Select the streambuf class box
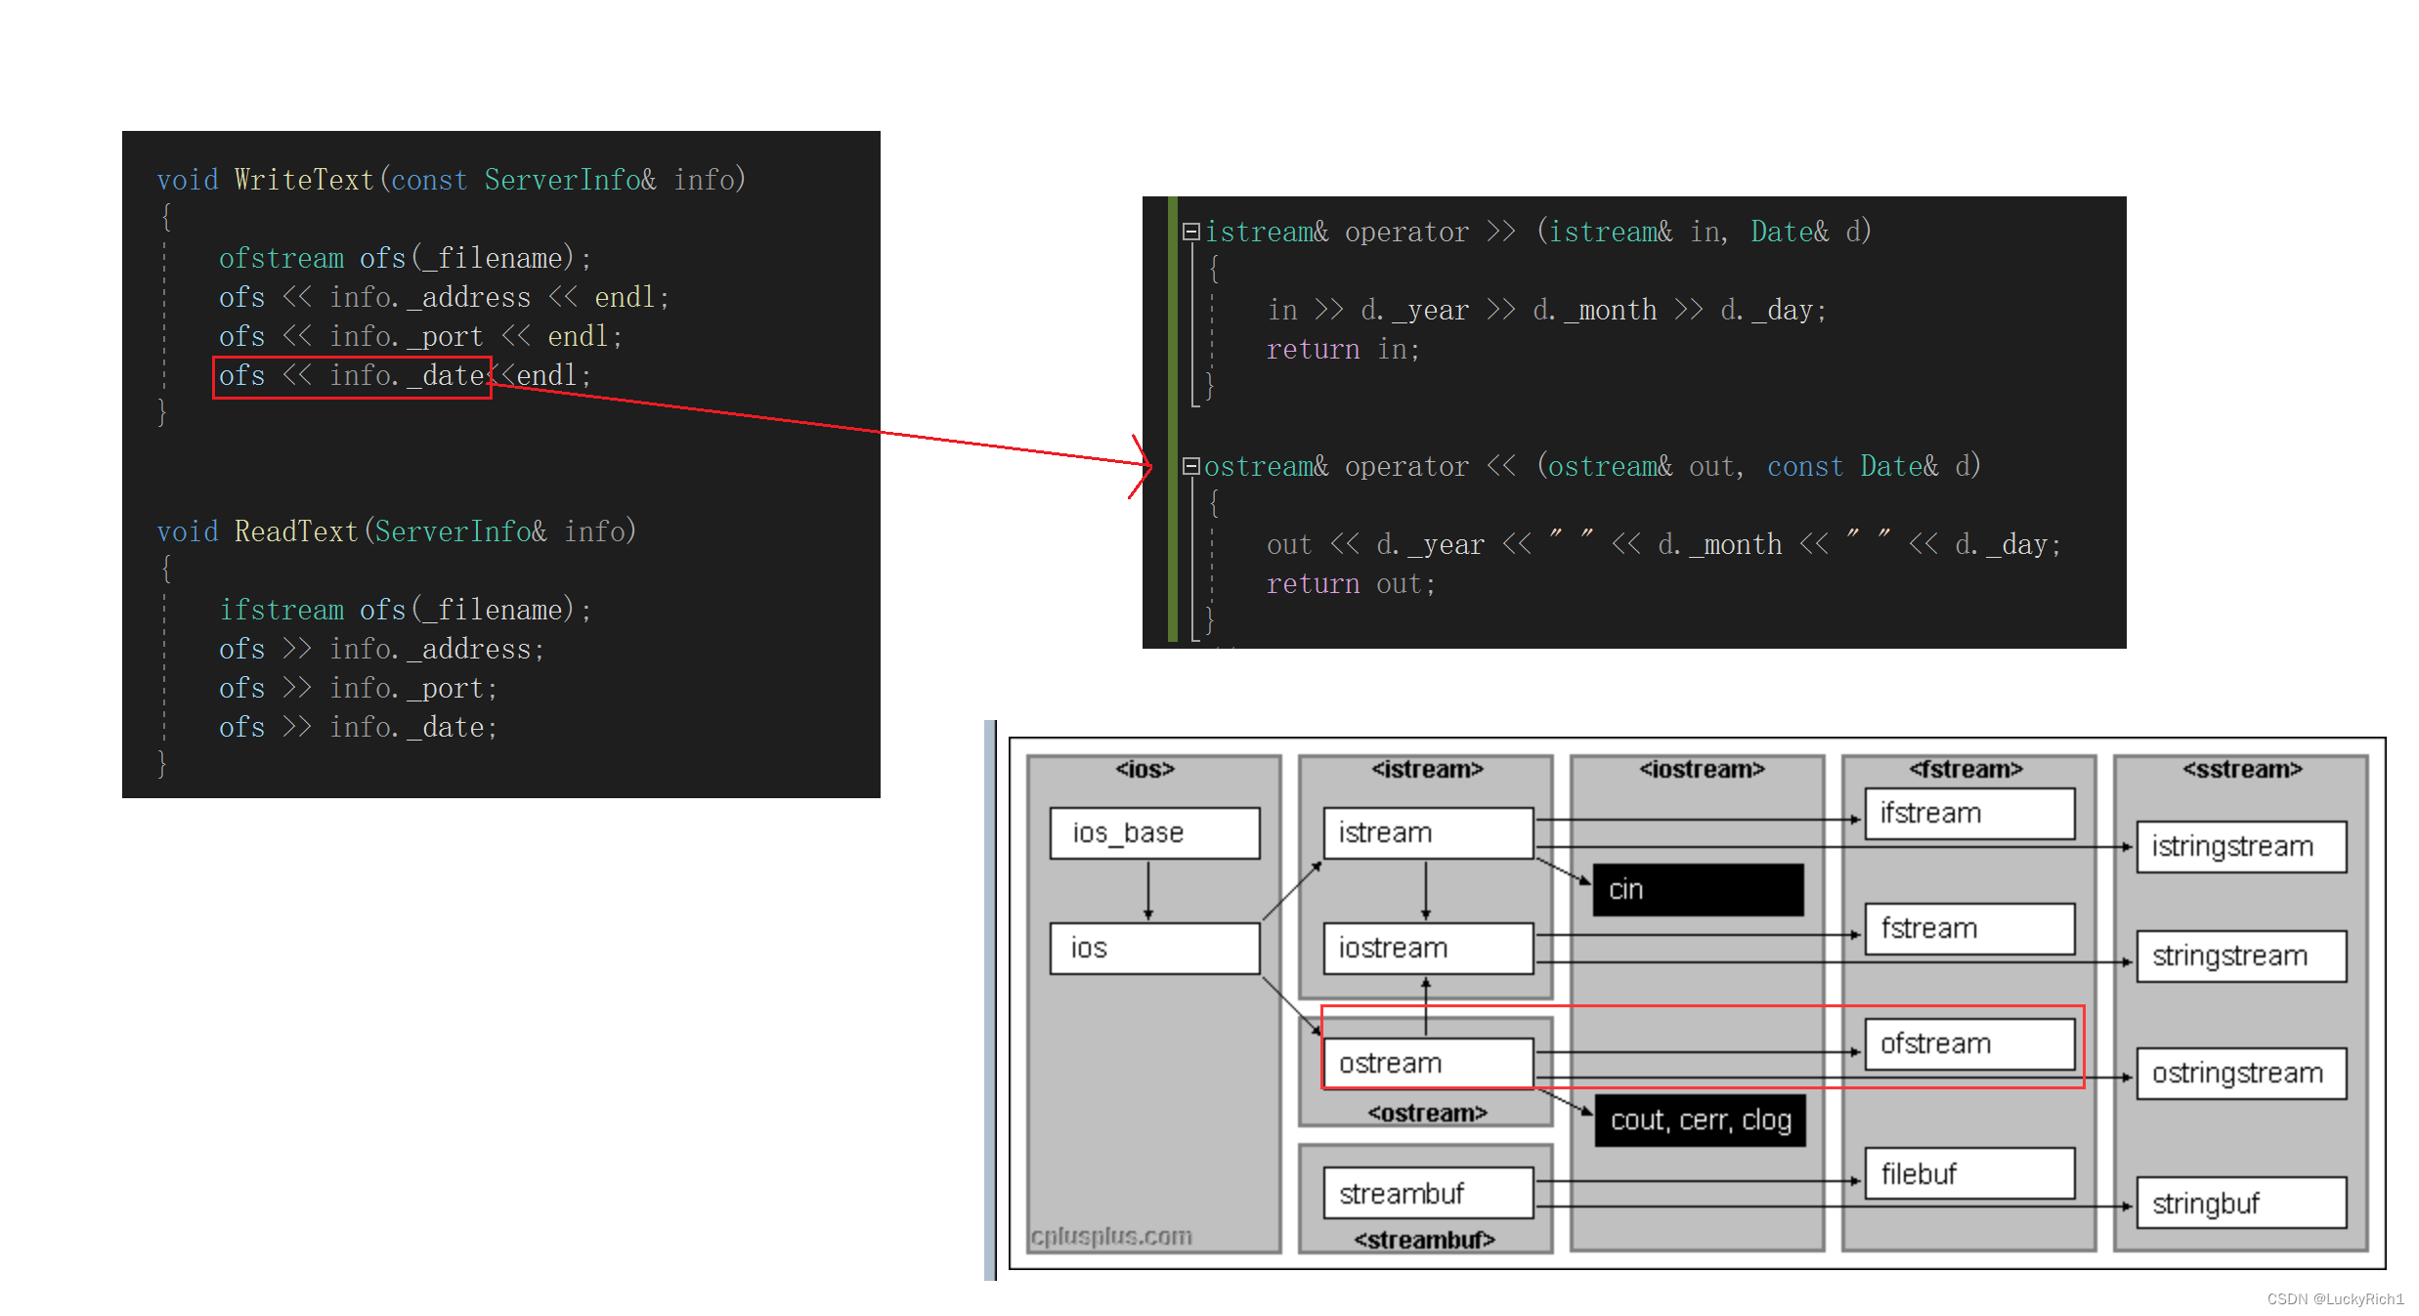 click(1428, 1193)
